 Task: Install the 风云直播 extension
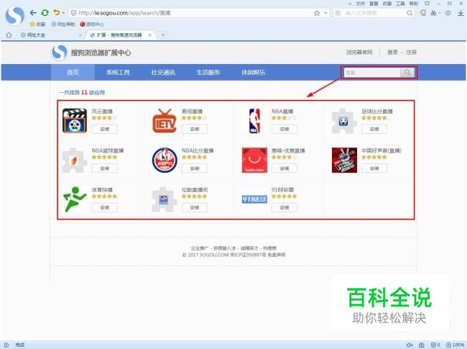pyautogui.click(x=105, y=129)
